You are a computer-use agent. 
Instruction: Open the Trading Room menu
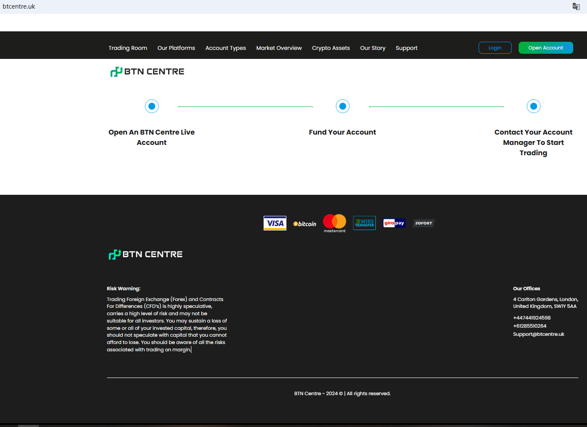(x=128, y=48)
